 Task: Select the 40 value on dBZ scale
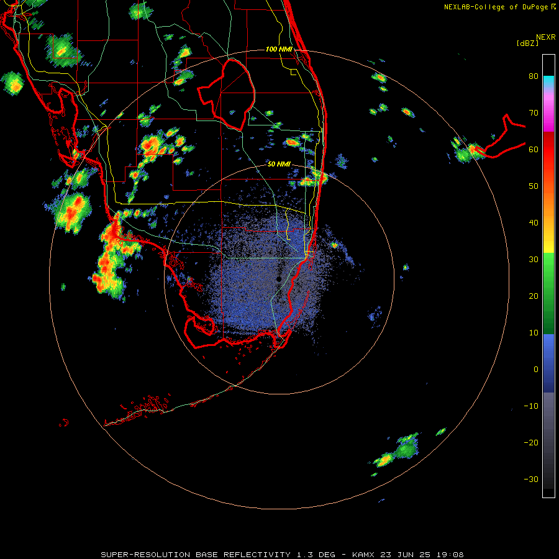coord(534,223)
